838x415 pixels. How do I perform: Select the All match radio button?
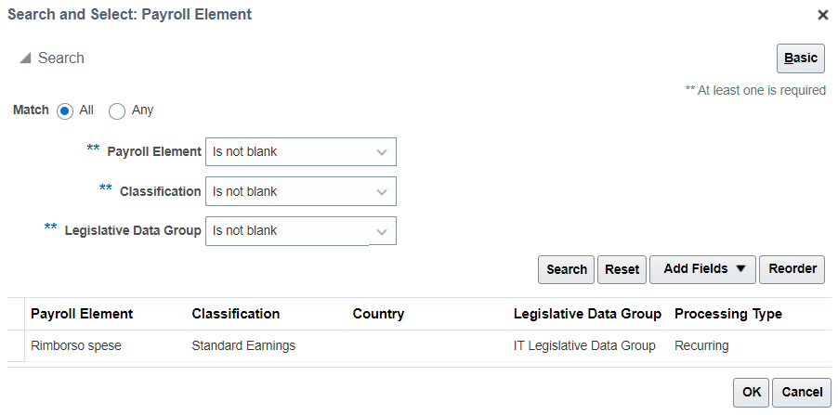[x=65, y=111]
